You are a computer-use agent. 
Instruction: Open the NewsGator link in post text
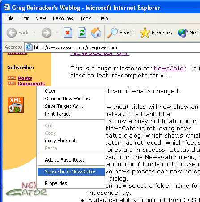170,69
